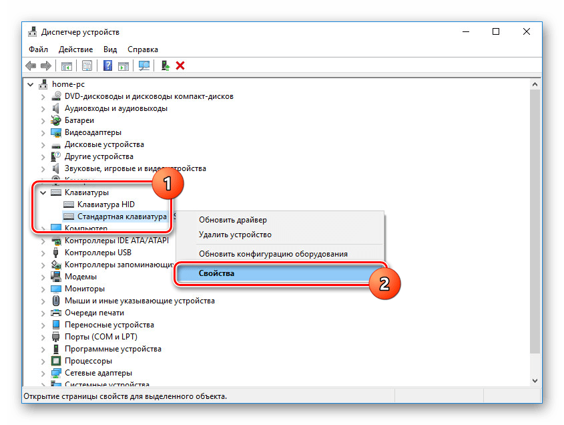This screenshot has height=425, width=564.
Task: Click the Update driver toolbar icon
Action: point(165,65)
